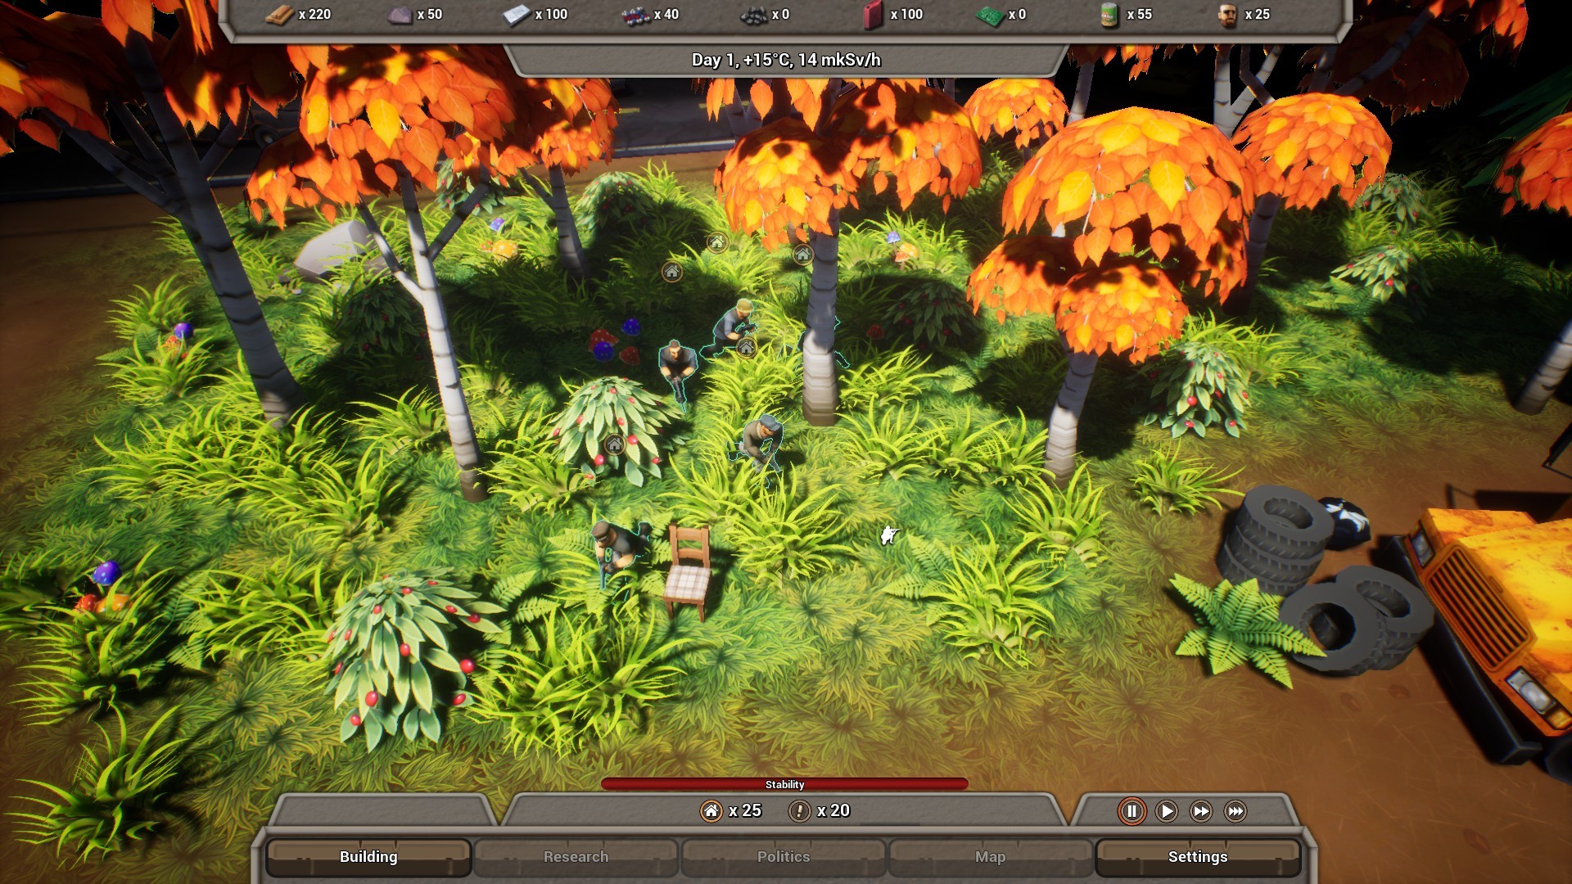Click the coal pile resource icon

(x=753, y=15)
